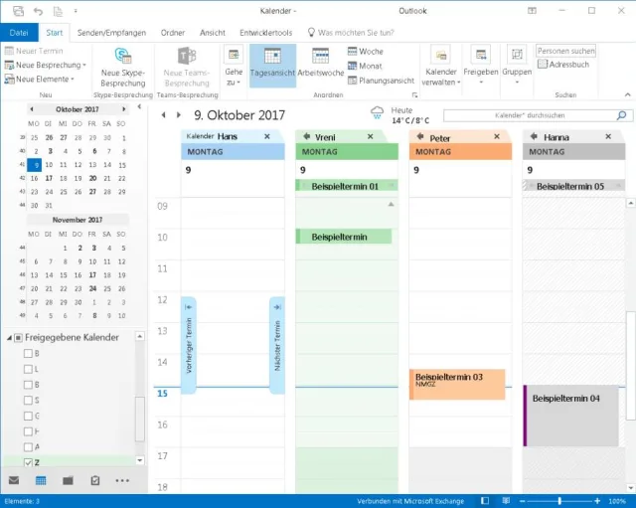Undo via quick access toolbar
The height and width of the screenshot is (508, 636).
coord(38,11)
